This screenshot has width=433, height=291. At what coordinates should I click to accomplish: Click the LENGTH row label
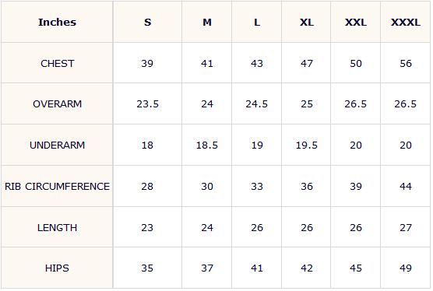click(57, 227)
